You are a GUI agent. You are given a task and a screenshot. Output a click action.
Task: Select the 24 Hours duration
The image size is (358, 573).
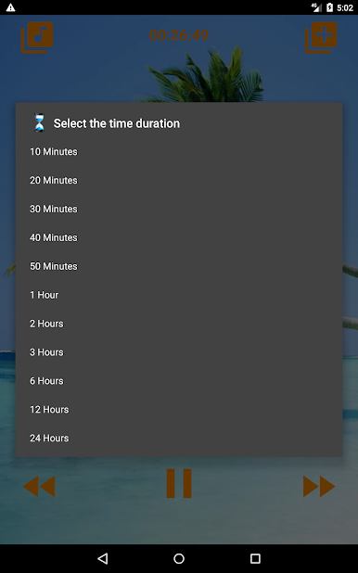pyautogui.click(x=179, y=439)
